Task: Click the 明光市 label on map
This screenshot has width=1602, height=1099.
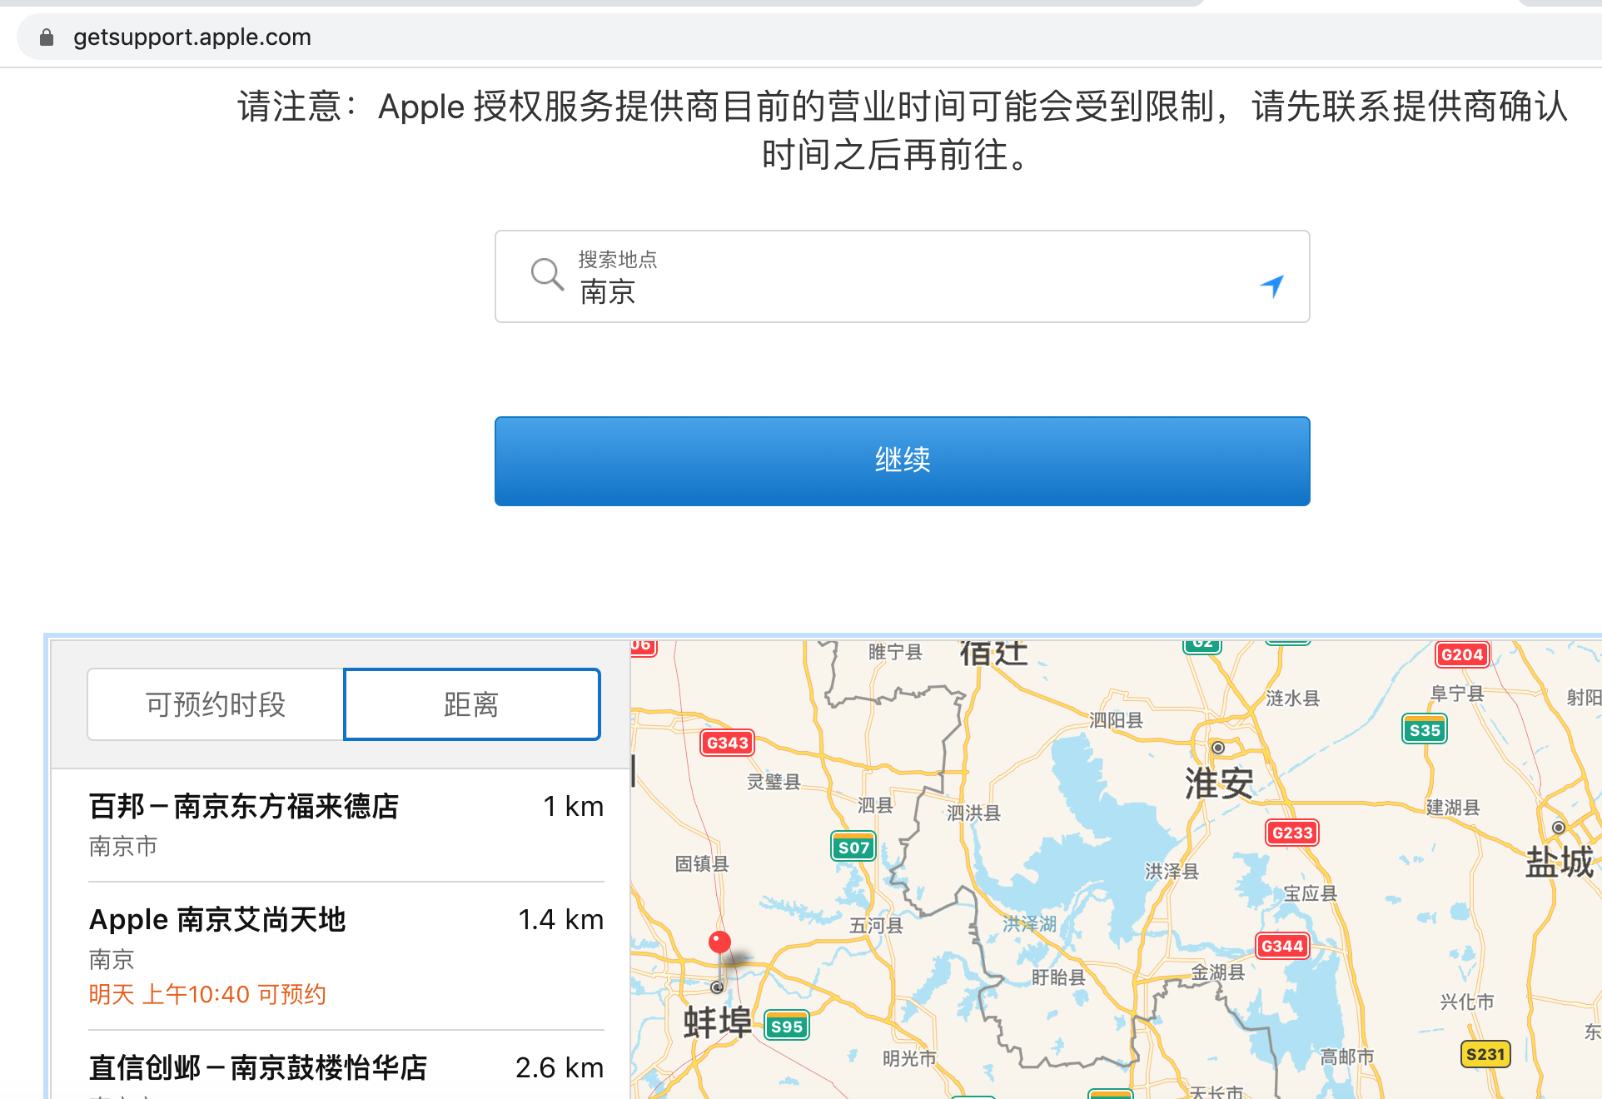Action: tap(909, 1058)
